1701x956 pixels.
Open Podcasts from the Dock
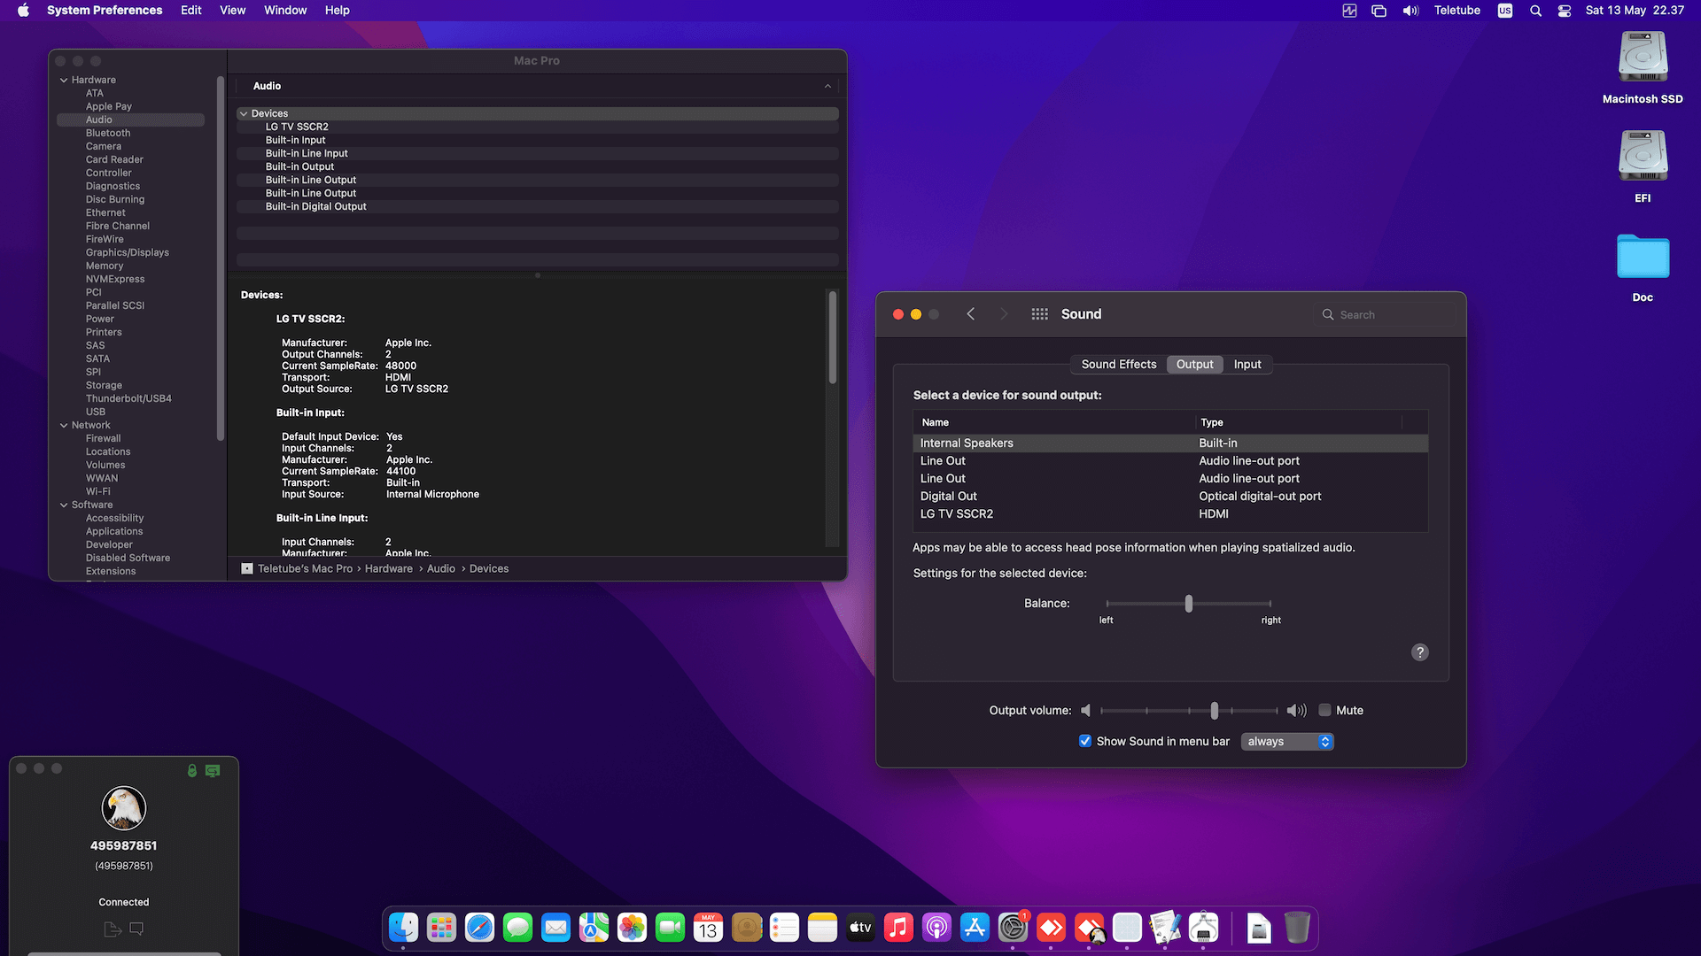coord(936,928)
